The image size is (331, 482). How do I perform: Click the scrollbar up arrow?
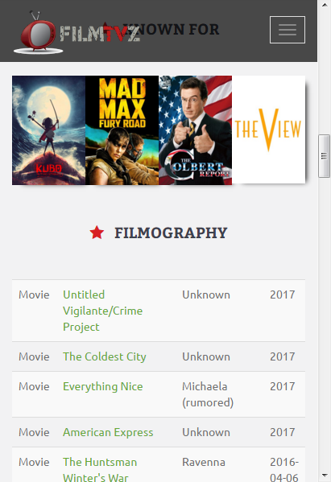coord(325,4)
